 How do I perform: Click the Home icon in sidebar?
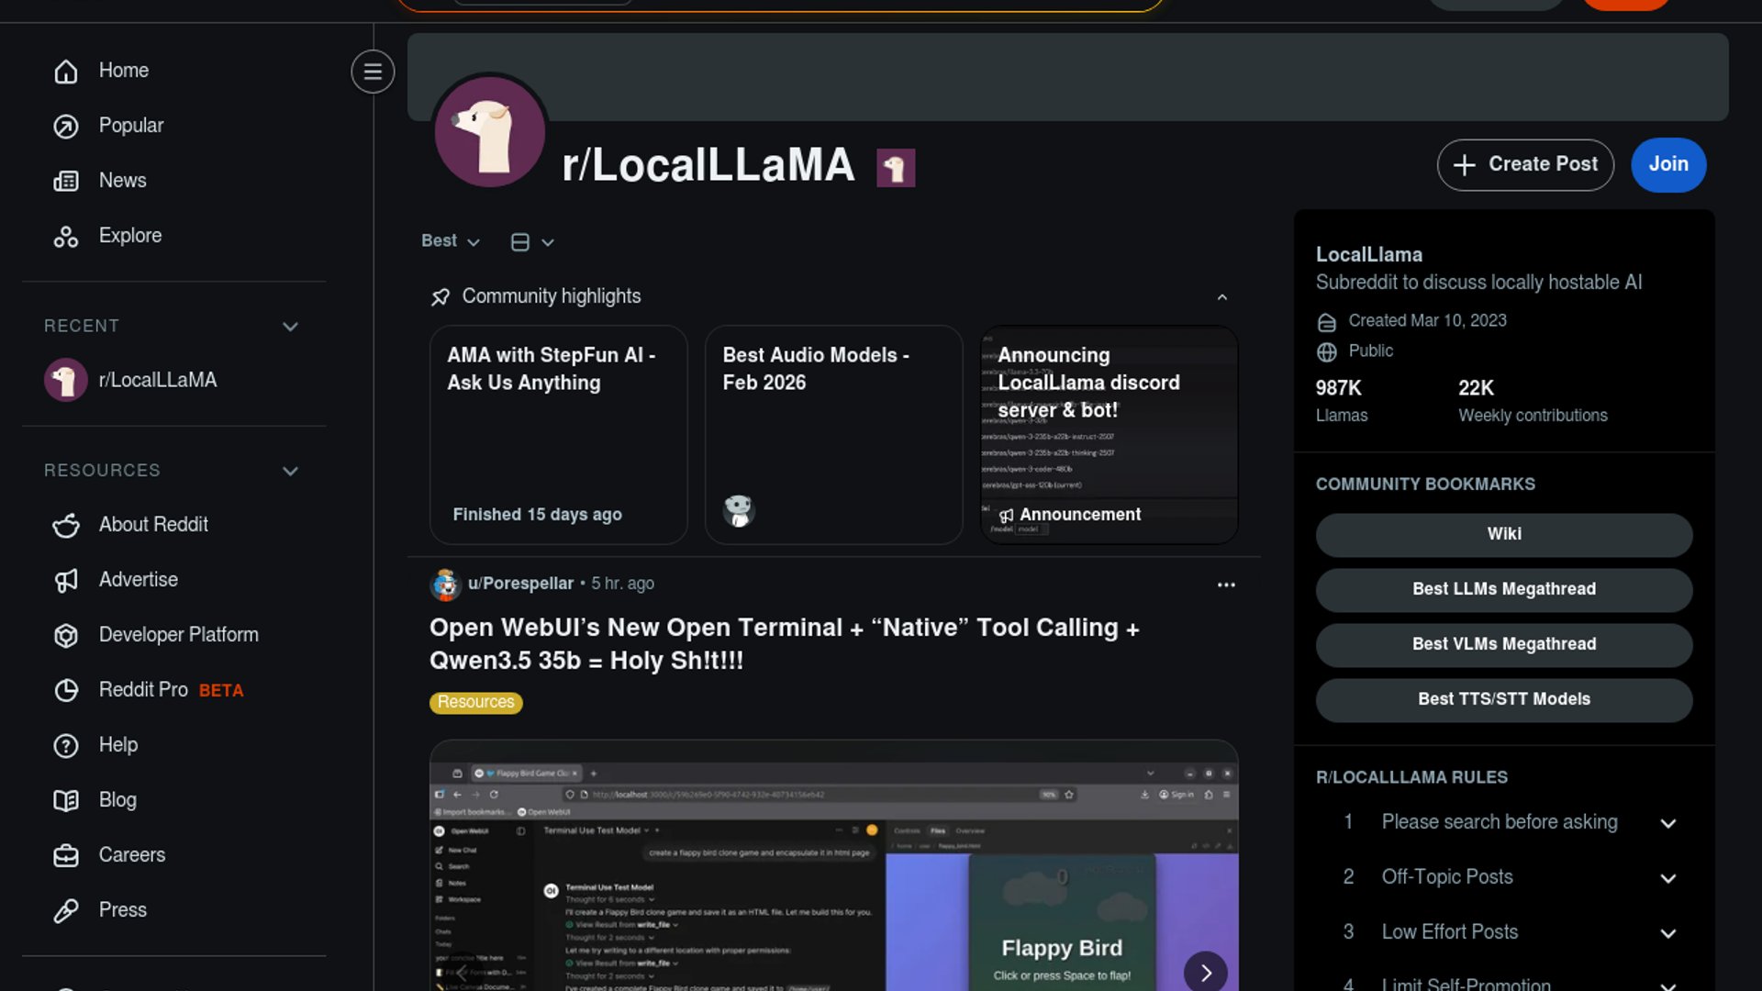[66, 71]
